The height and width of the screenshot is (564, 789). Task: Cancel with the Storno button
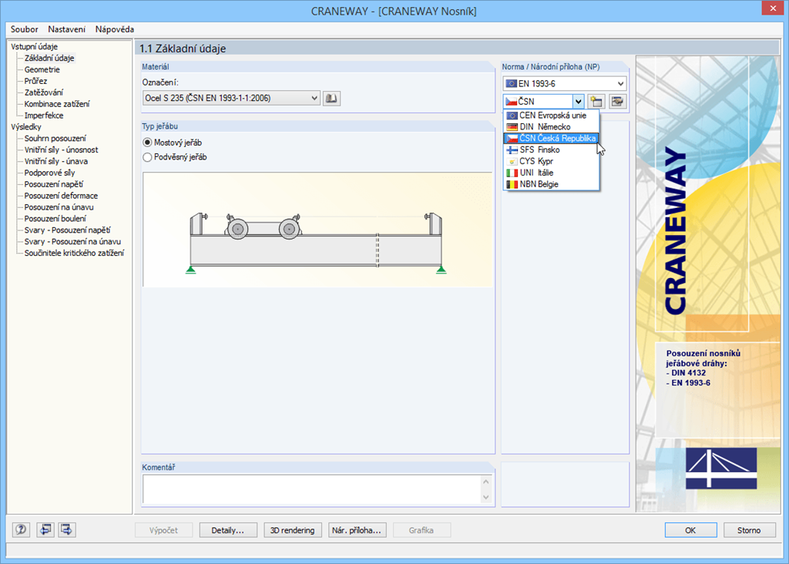coord(749,530)
